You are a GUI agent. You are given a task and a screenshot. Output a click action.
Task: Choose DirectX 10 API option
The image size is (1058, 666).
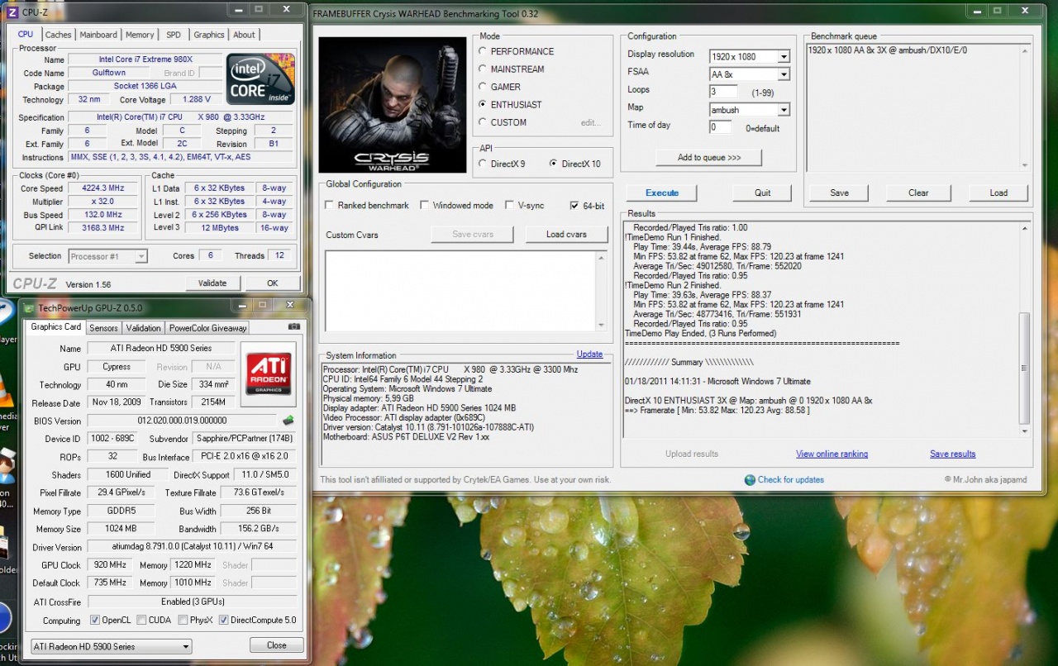point(554,164)
